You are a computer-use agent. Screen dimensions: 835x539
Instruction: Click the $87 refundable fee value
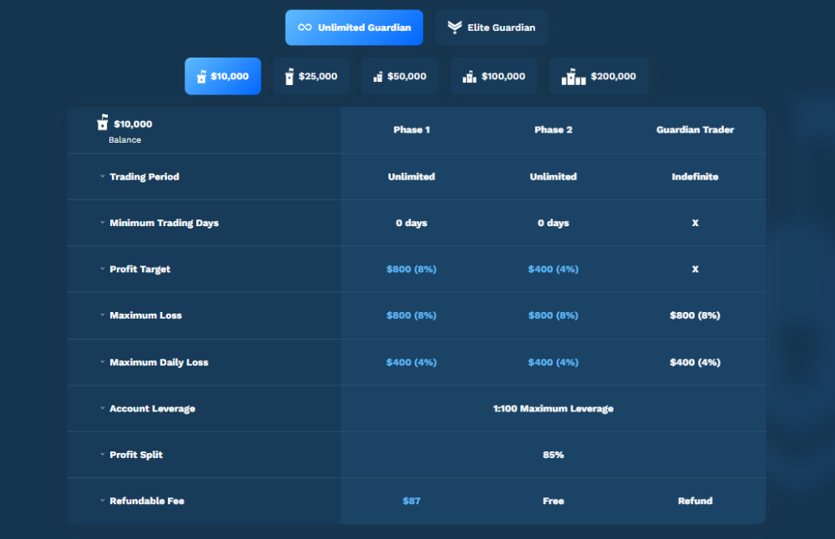point(411,501)
